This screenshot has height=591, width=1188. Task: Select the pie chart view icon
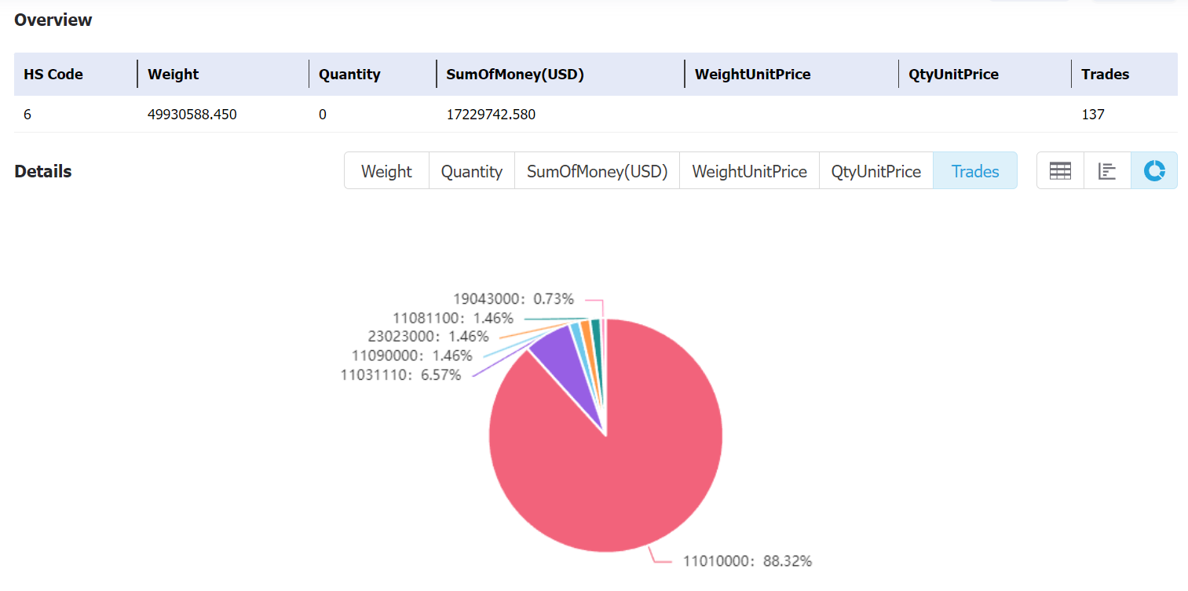tap(1154, 171)
